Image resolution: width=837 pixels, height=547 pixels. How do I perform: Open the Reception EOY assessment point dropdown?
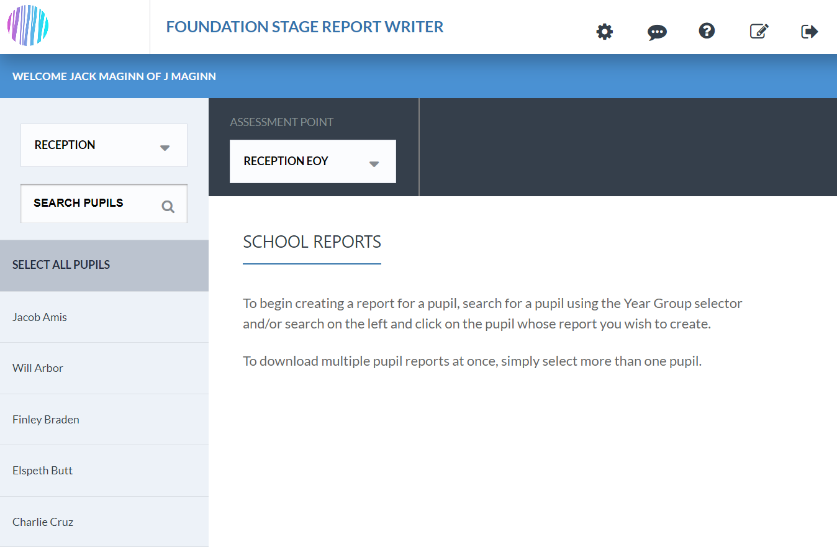click(312, 161)
